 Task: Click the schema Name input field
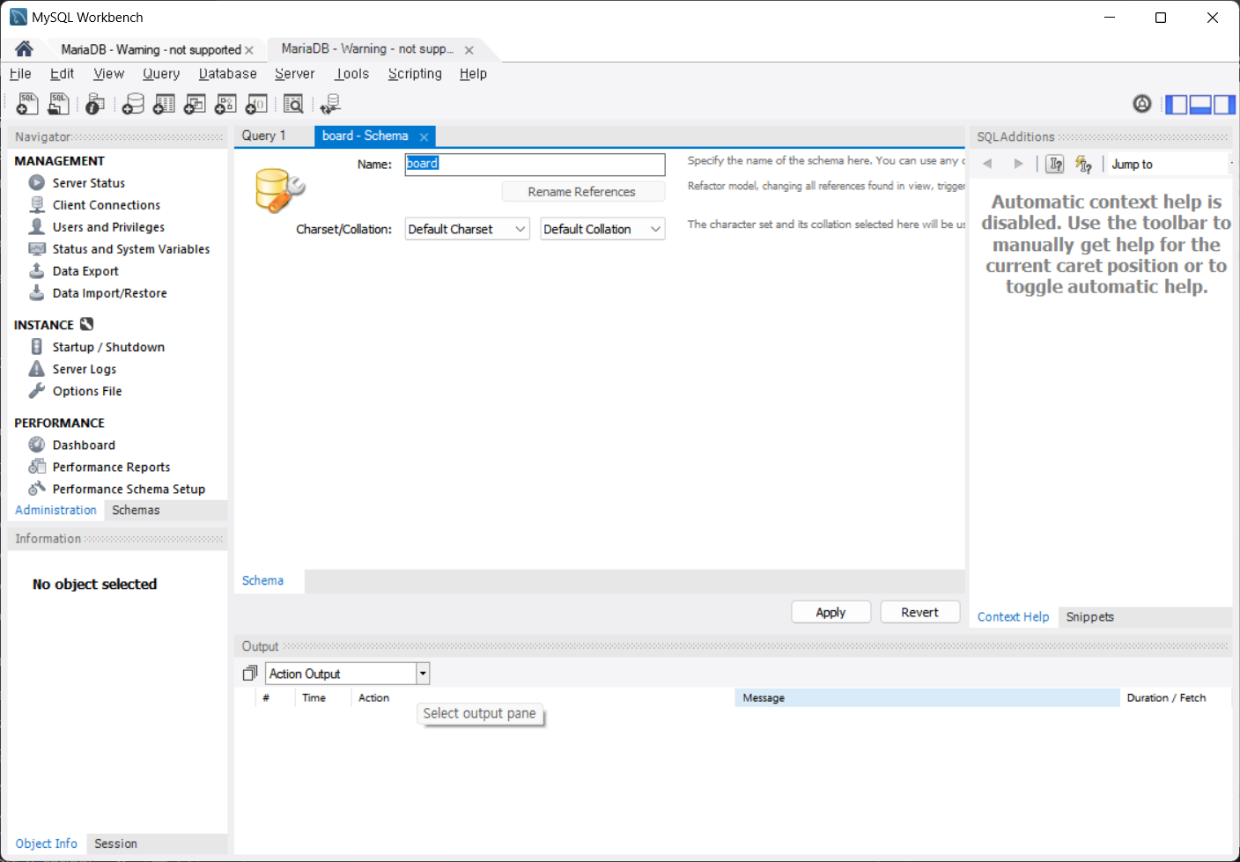click(535, 164)
